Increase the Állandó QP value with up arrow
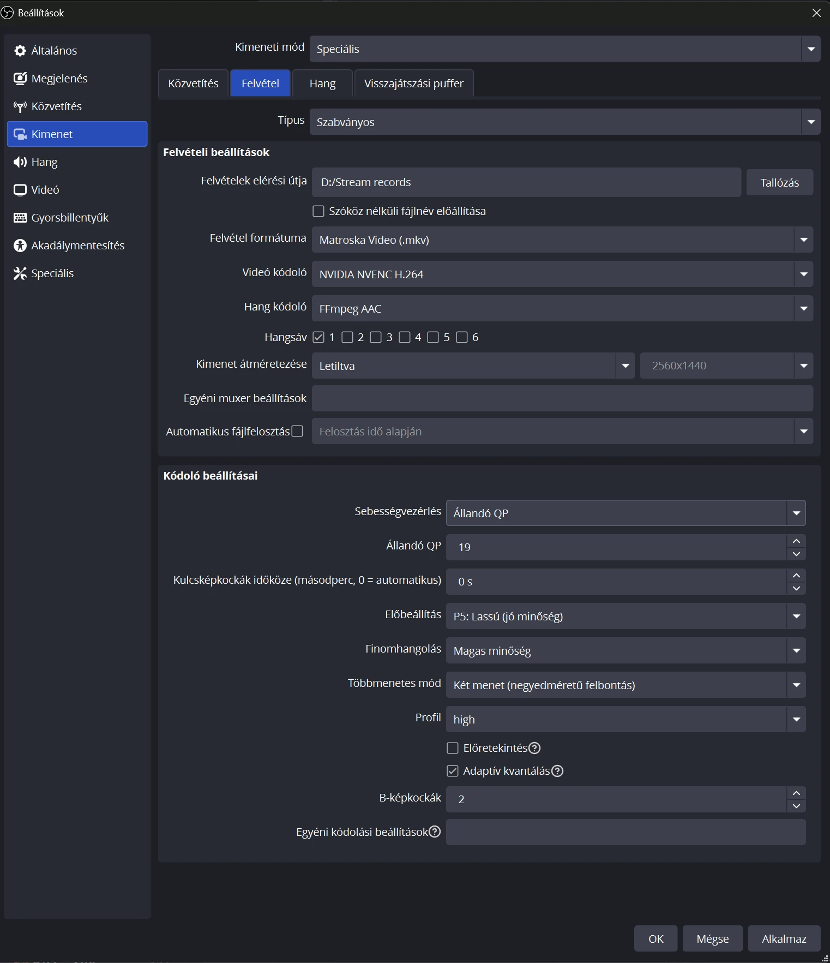Viewport: 830px width, 963px height. pyautogui.click(x=796, y=541)
